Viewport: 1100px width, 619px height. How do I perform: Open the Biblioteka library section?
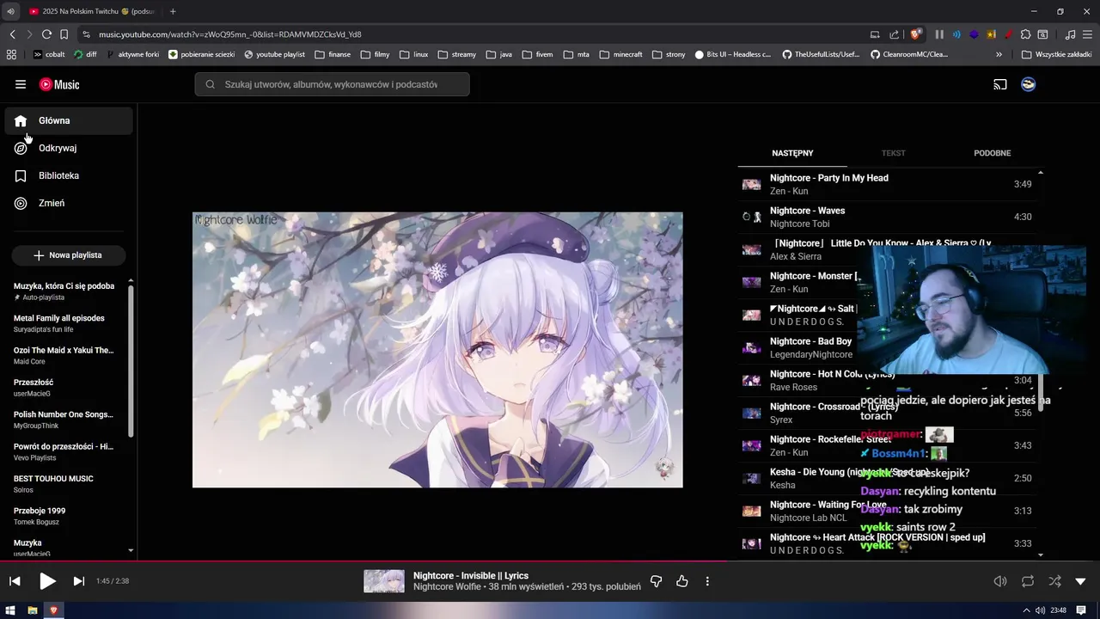pyautogui.click(x=69, y=175)
